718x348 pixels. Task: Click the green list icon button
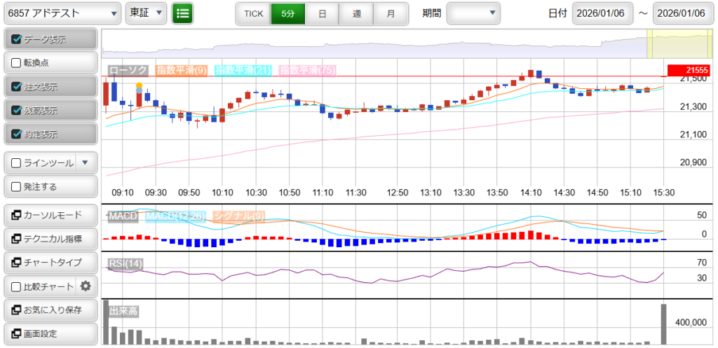click(182, 13)
